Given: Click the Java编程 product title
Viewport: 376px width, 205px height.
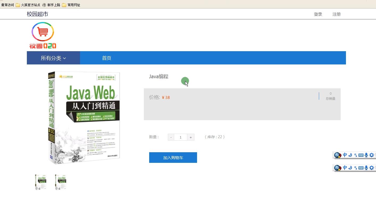Looking at the screenshot, I should [x=159, y=77].
